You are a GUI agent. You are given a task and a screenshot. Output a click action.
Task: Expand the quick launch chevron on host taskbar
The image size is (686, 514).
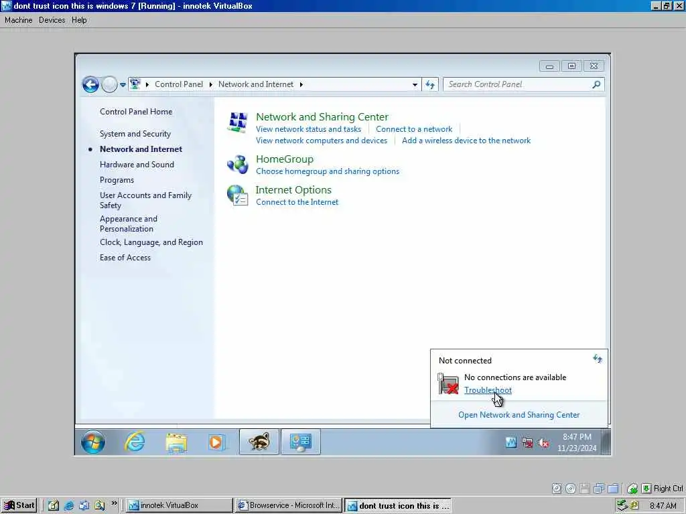point(114,503)
